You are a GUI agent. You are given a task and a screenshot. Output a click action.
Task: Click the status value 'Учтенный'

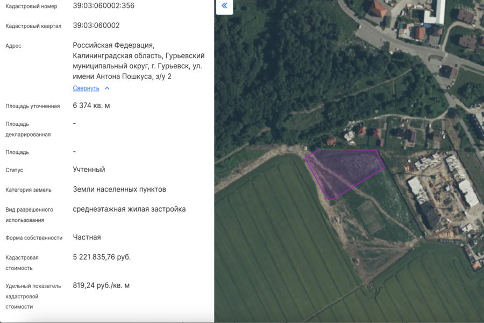tap(89, 170)
